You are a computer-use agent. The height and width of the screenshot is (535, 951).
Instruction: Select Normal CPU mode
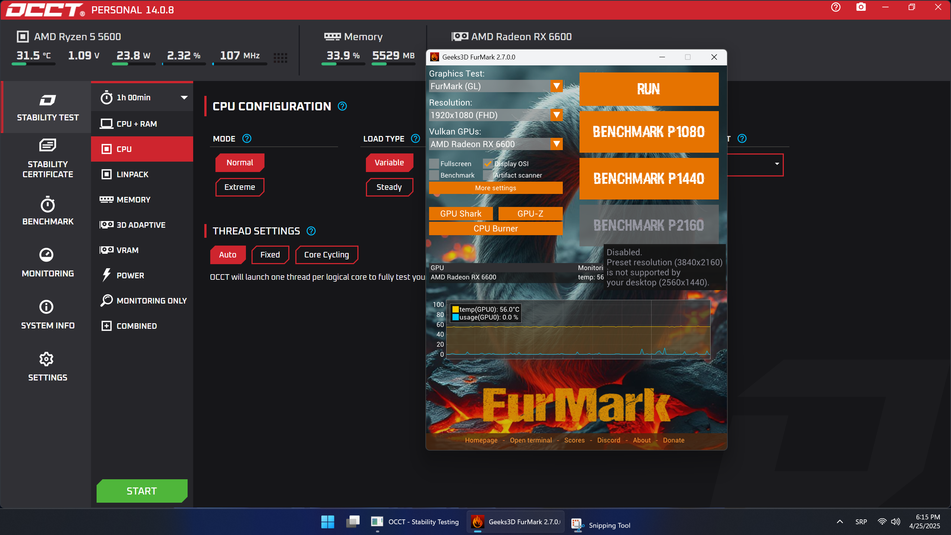[240, 163]
